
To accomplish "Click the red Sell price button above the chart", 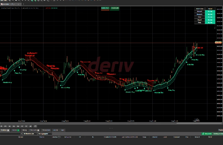I will [105, 8].
